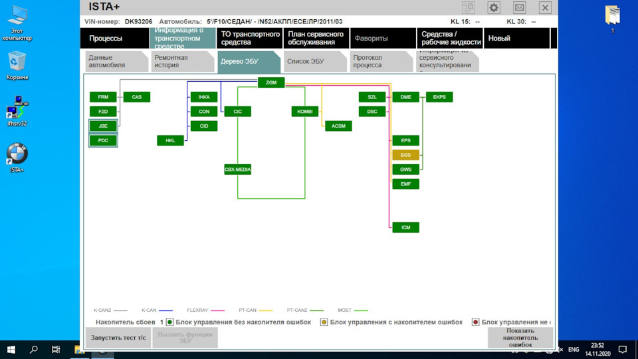Open the Recycle Bin (Корзина) desktop icon
This screenshot has width=638, height=359.
[x=17, y=65]
